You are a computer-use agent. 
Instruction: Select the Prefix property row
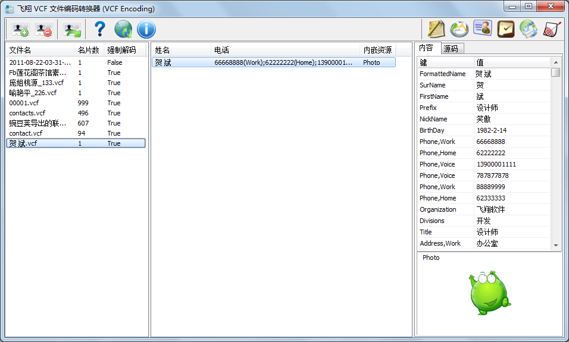484,107
